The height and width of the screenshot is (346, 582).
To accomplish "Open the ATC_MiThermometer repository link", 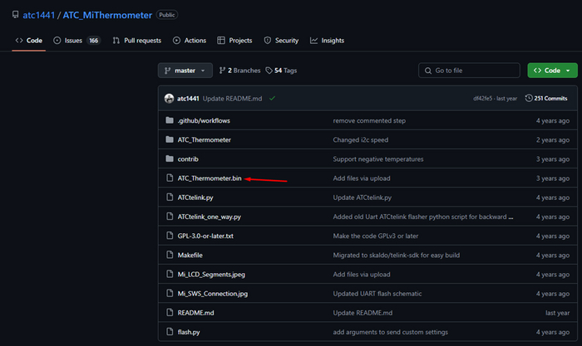I will (x=107, y=15).
